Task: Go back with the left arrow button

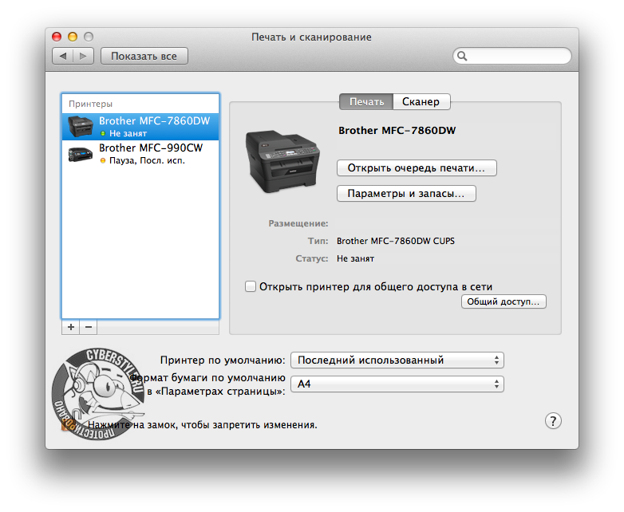Action: click(63, 56)
